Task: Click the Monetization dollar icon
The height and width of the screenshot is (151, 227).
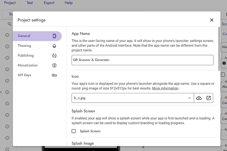Action: click(x=54, y=65)
